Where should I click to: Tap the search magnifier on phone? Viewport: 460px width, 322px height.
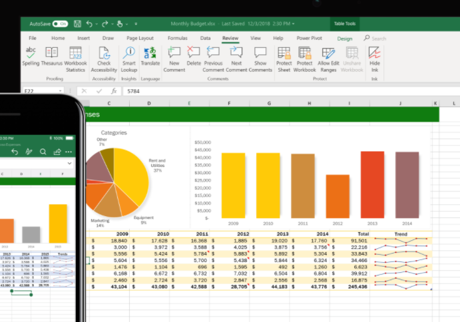43,152
